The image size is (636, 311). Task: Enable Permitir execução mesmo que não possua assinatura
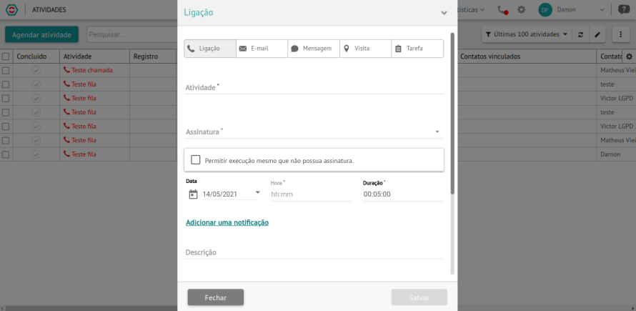pyautogui.click(x=196, y=160)
